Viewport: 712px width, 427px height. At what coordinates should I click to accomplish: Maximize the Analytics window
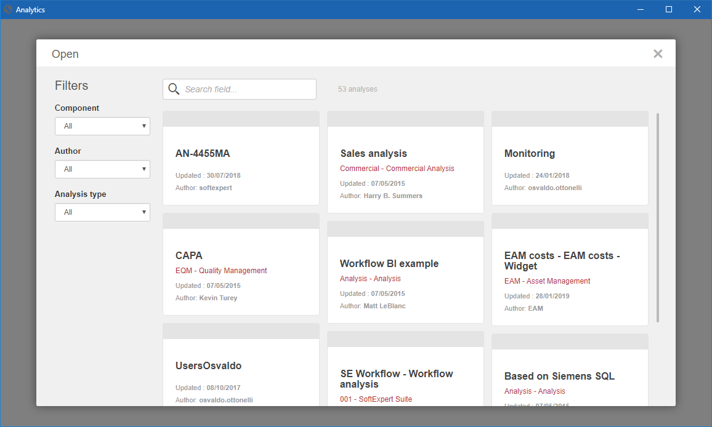(668, 9)
